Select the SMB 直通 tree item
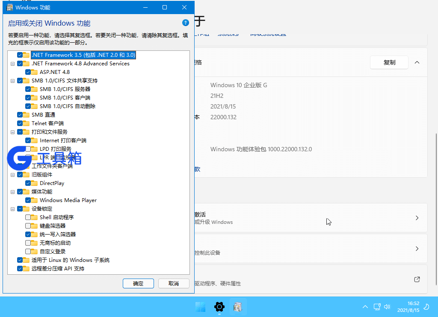Viewport: 438px width, 317px height. tap(43, 114)
